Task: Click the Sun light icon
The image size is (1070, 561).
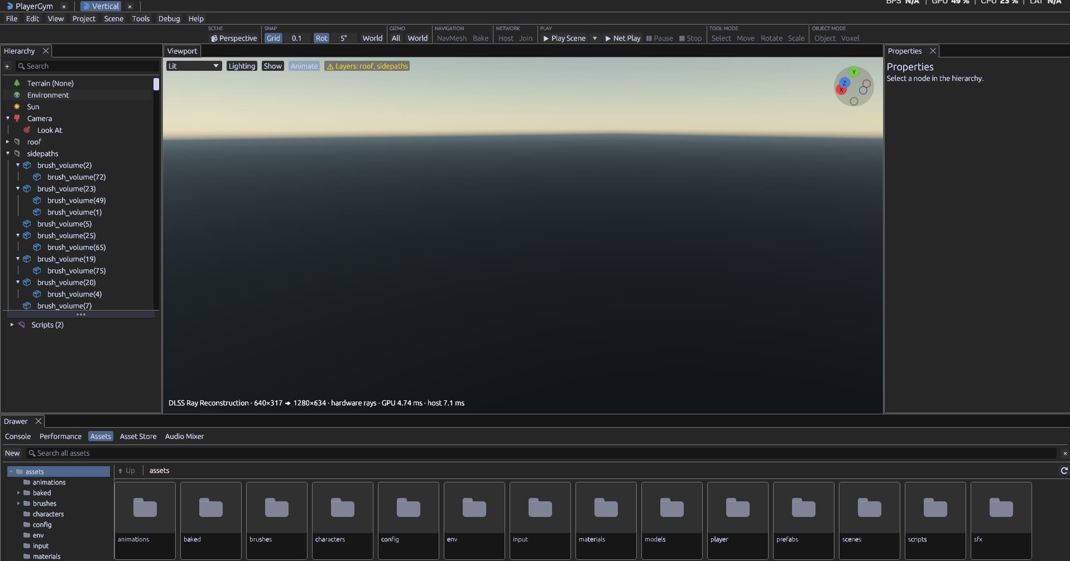Action: tap(17, 107)
